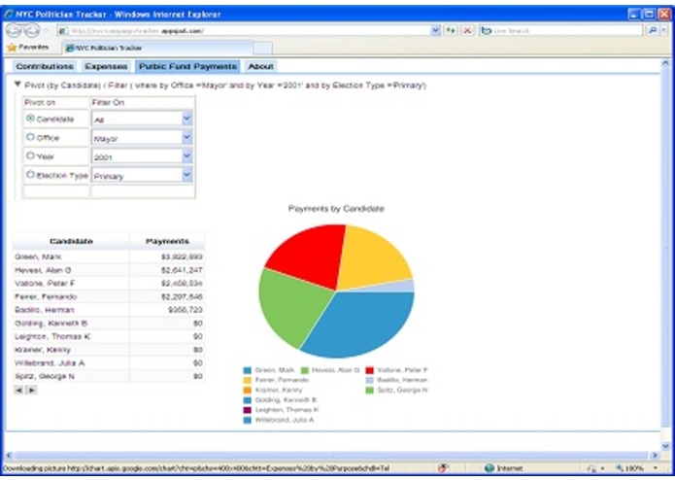Click the vertical scrollbar down arrow
Image resolution: width=675 pixels, height=480 pixels.
pyautogui.click(x=665, y=446)
